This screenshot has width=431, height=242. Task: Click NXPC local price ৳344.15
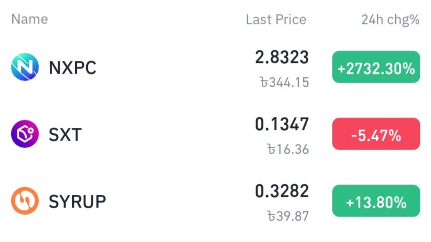(x=284, y=82)
